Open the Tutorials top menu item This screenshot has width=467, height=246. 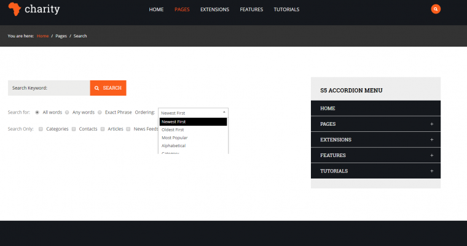click(x=286, y=10)
